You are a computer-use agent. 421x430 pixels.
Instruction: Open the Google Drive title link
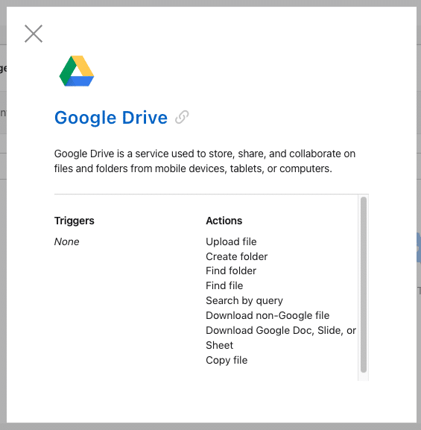(x=111, y=118)
